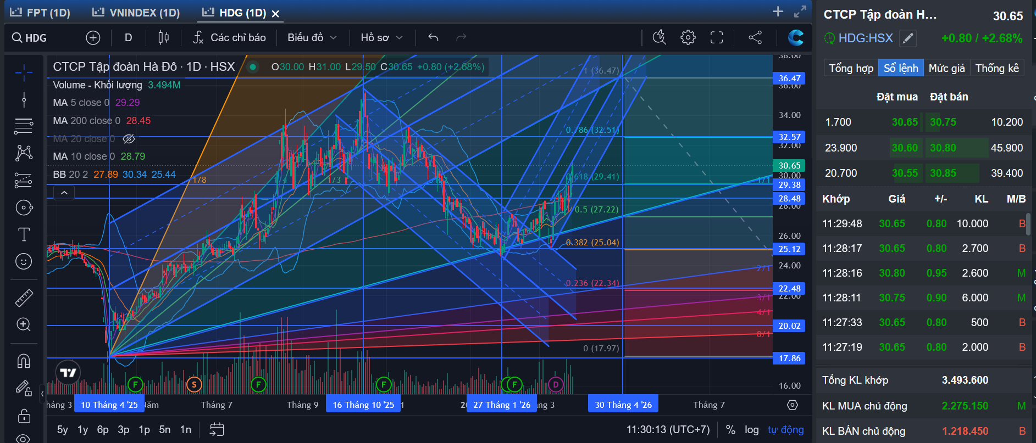This screenshot has height=443, width=1036.
Task: Add a new chart tab with plus
Action: point(778,12)
